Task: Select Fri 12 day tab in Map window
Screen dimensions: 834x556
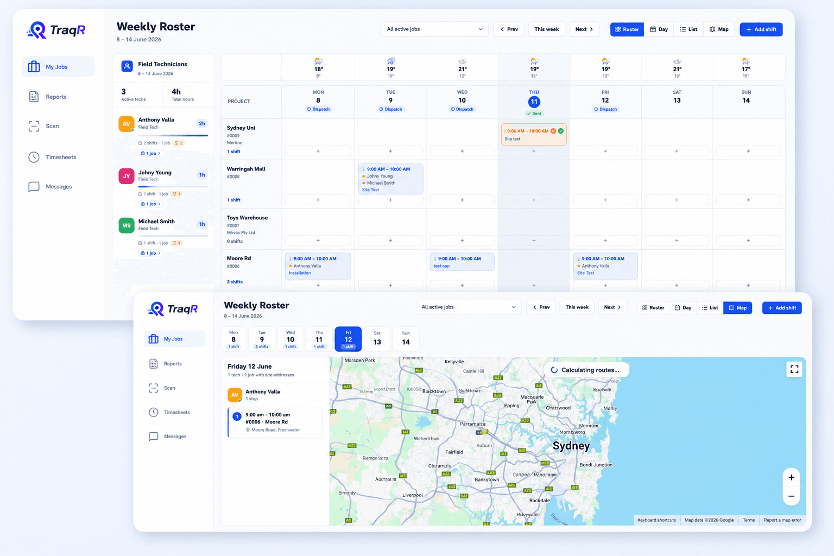Action: coord(348,339)
